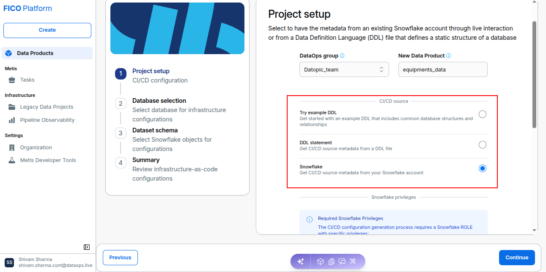Click the info icon beside New Data Product
The height and width of the screenshot is (272, 546).
coord(448,56)
